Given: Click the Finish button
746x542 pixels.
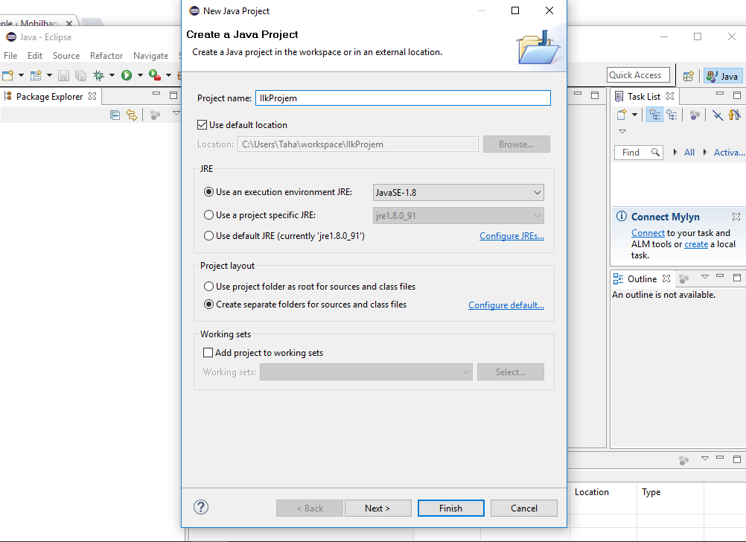Looking at the screenshot, I should (450, 508).
